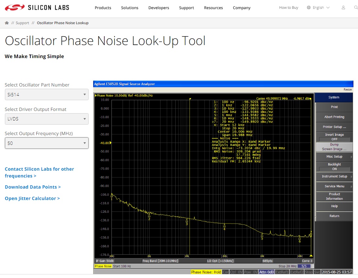
Task: Click the System button in analyzer panel
Action: pos(334,97)
